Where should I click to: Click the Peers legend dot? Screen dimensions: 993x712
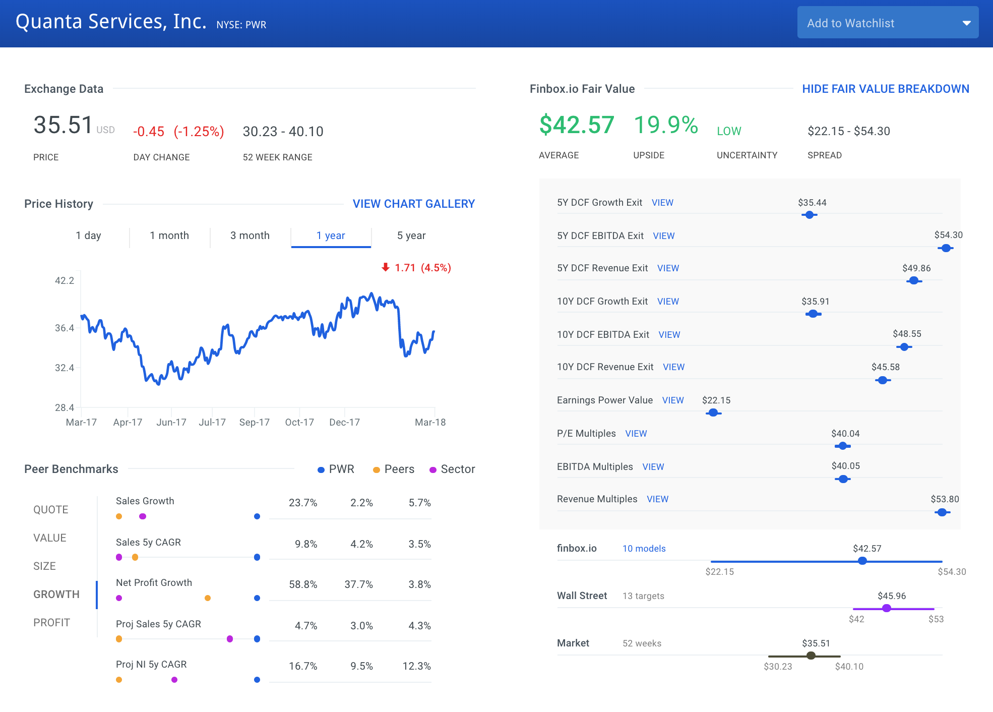coord(377,470)
